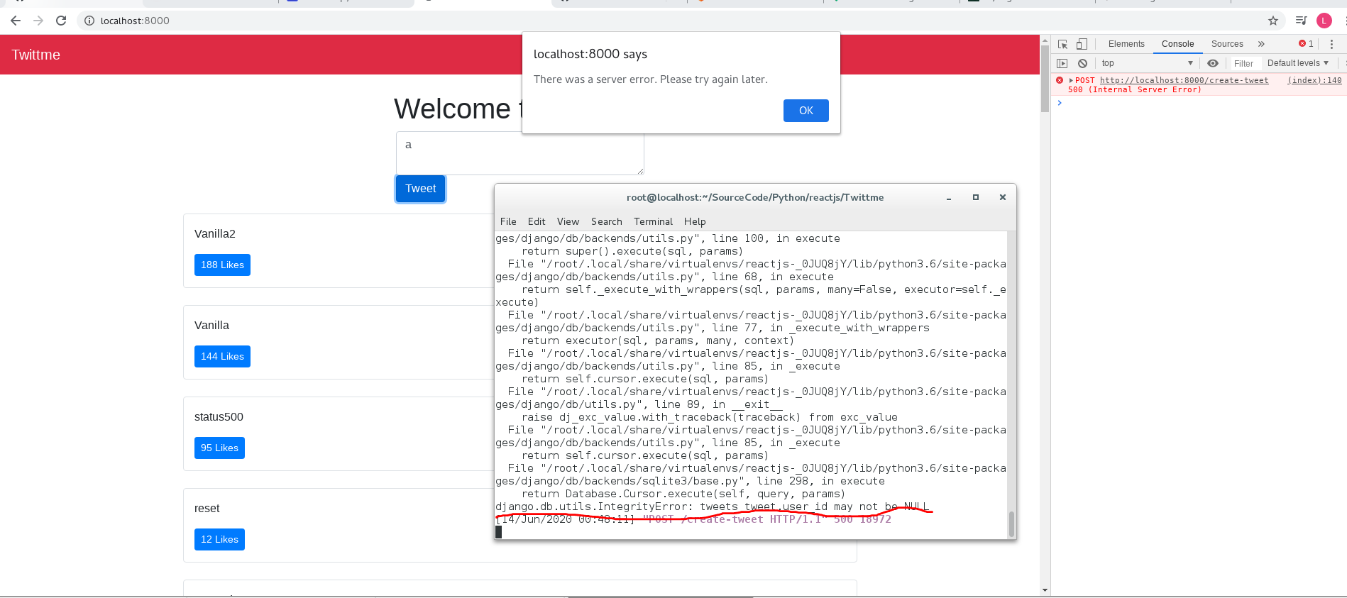Click the '500 (Internal Server Error)' console text
Screen dimensions: 1347x598
1135,89
